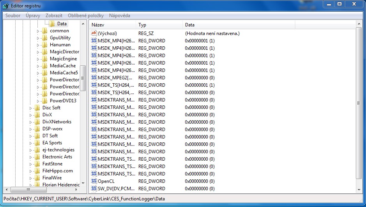Click the tree pane horizontal scroll-left arrow
366x207 pixels.
[7, 190]
